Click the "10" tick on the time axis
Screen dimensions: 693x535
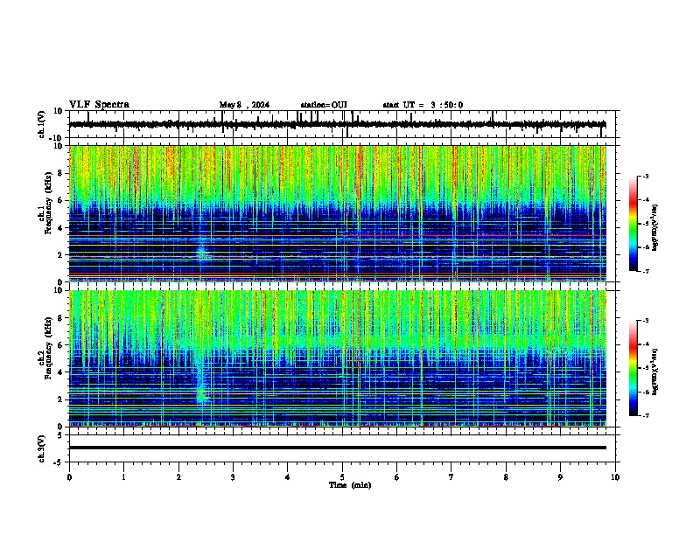[x=615, y=477]
